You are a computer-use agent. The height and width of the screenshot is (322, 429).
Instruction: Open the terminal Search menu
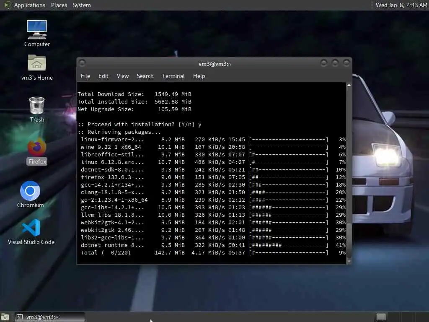tap(145, 76)
